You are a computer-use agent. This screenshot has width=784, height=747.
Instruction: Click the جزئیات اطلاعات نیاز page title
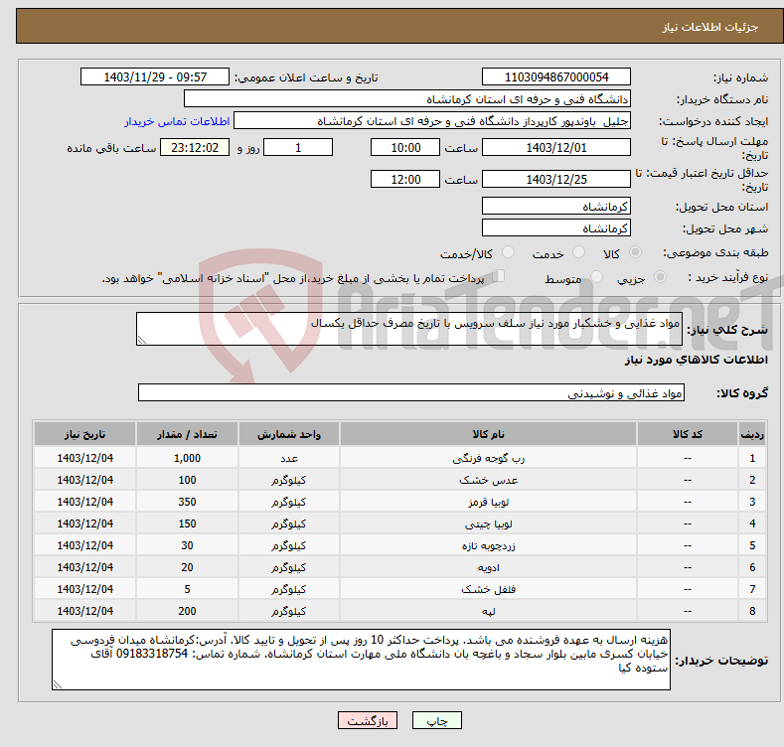(x=710, y=27)
